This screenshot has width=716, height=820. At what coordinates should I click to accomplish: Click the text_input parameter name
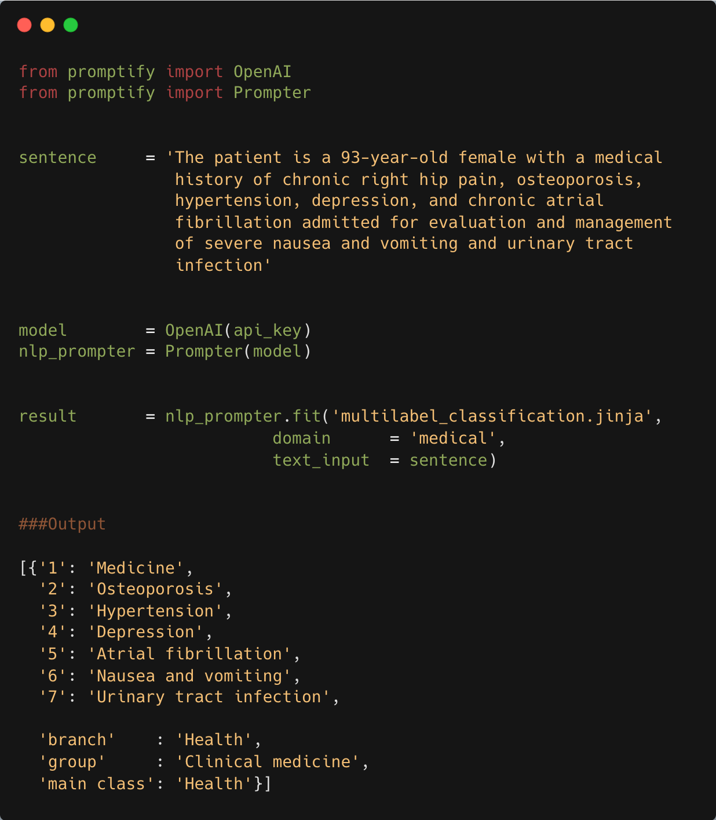[321, 460]
